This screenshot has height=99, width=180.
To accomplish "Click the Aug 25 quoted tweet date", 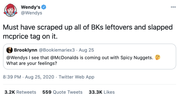I will (x=86, y=50).
